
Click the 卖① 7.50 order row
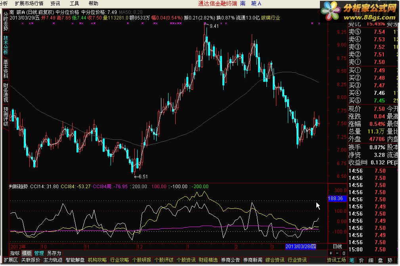tap(373, 62)
